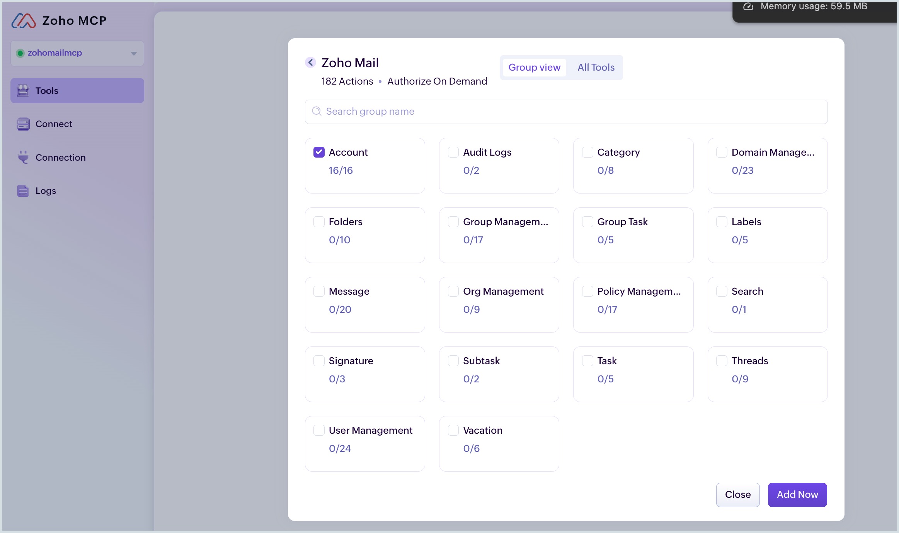Enable the Category group checkbox
Image resolution: width=899 pixels, height=533 pixels.
pos(587,152)
